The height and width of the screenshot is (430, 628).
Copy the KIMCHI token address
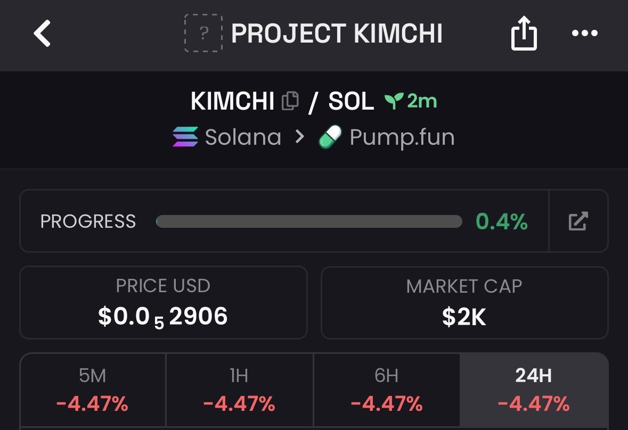click(x=290, y=101)
